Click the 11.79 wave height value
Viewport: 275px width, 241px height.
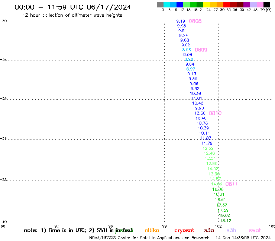tap(207, 143)
